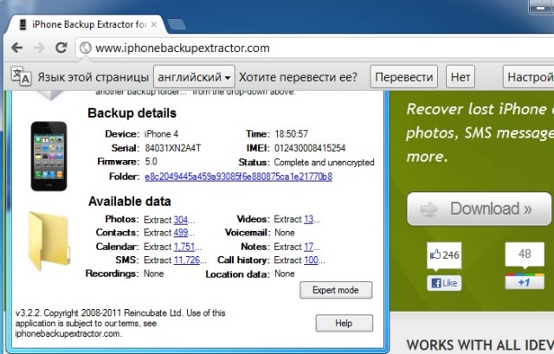Click the firmware value 5.0
554x354 pixels.
coord(151,162)
